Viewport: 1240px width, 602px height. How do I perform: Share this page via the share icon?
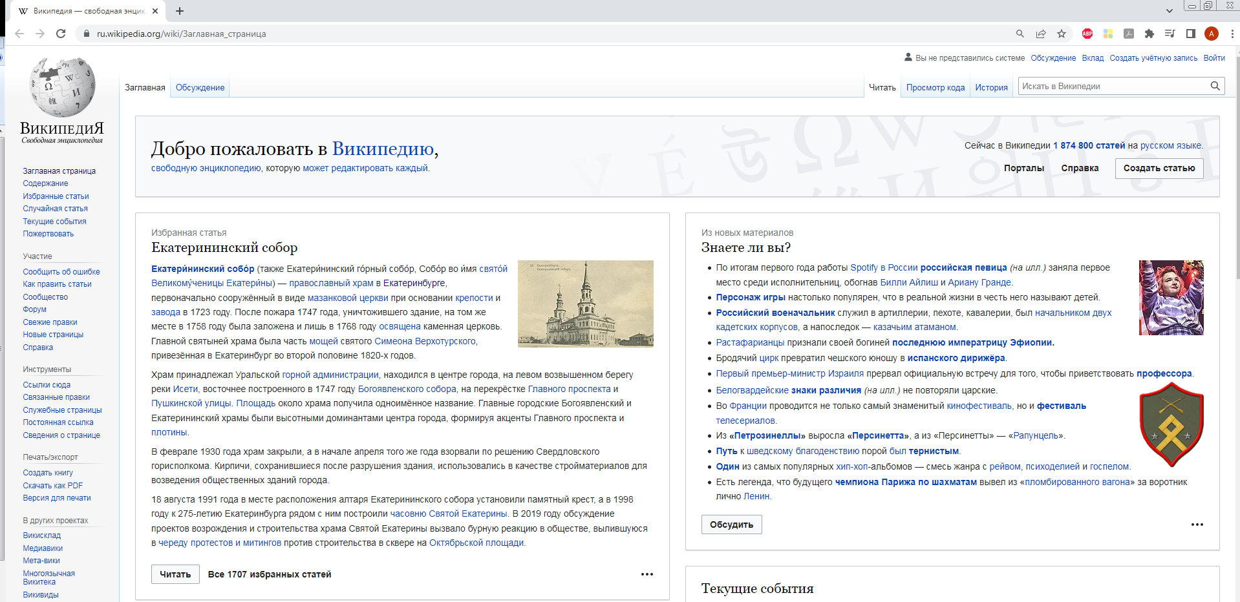click(x=1041, y=34)
